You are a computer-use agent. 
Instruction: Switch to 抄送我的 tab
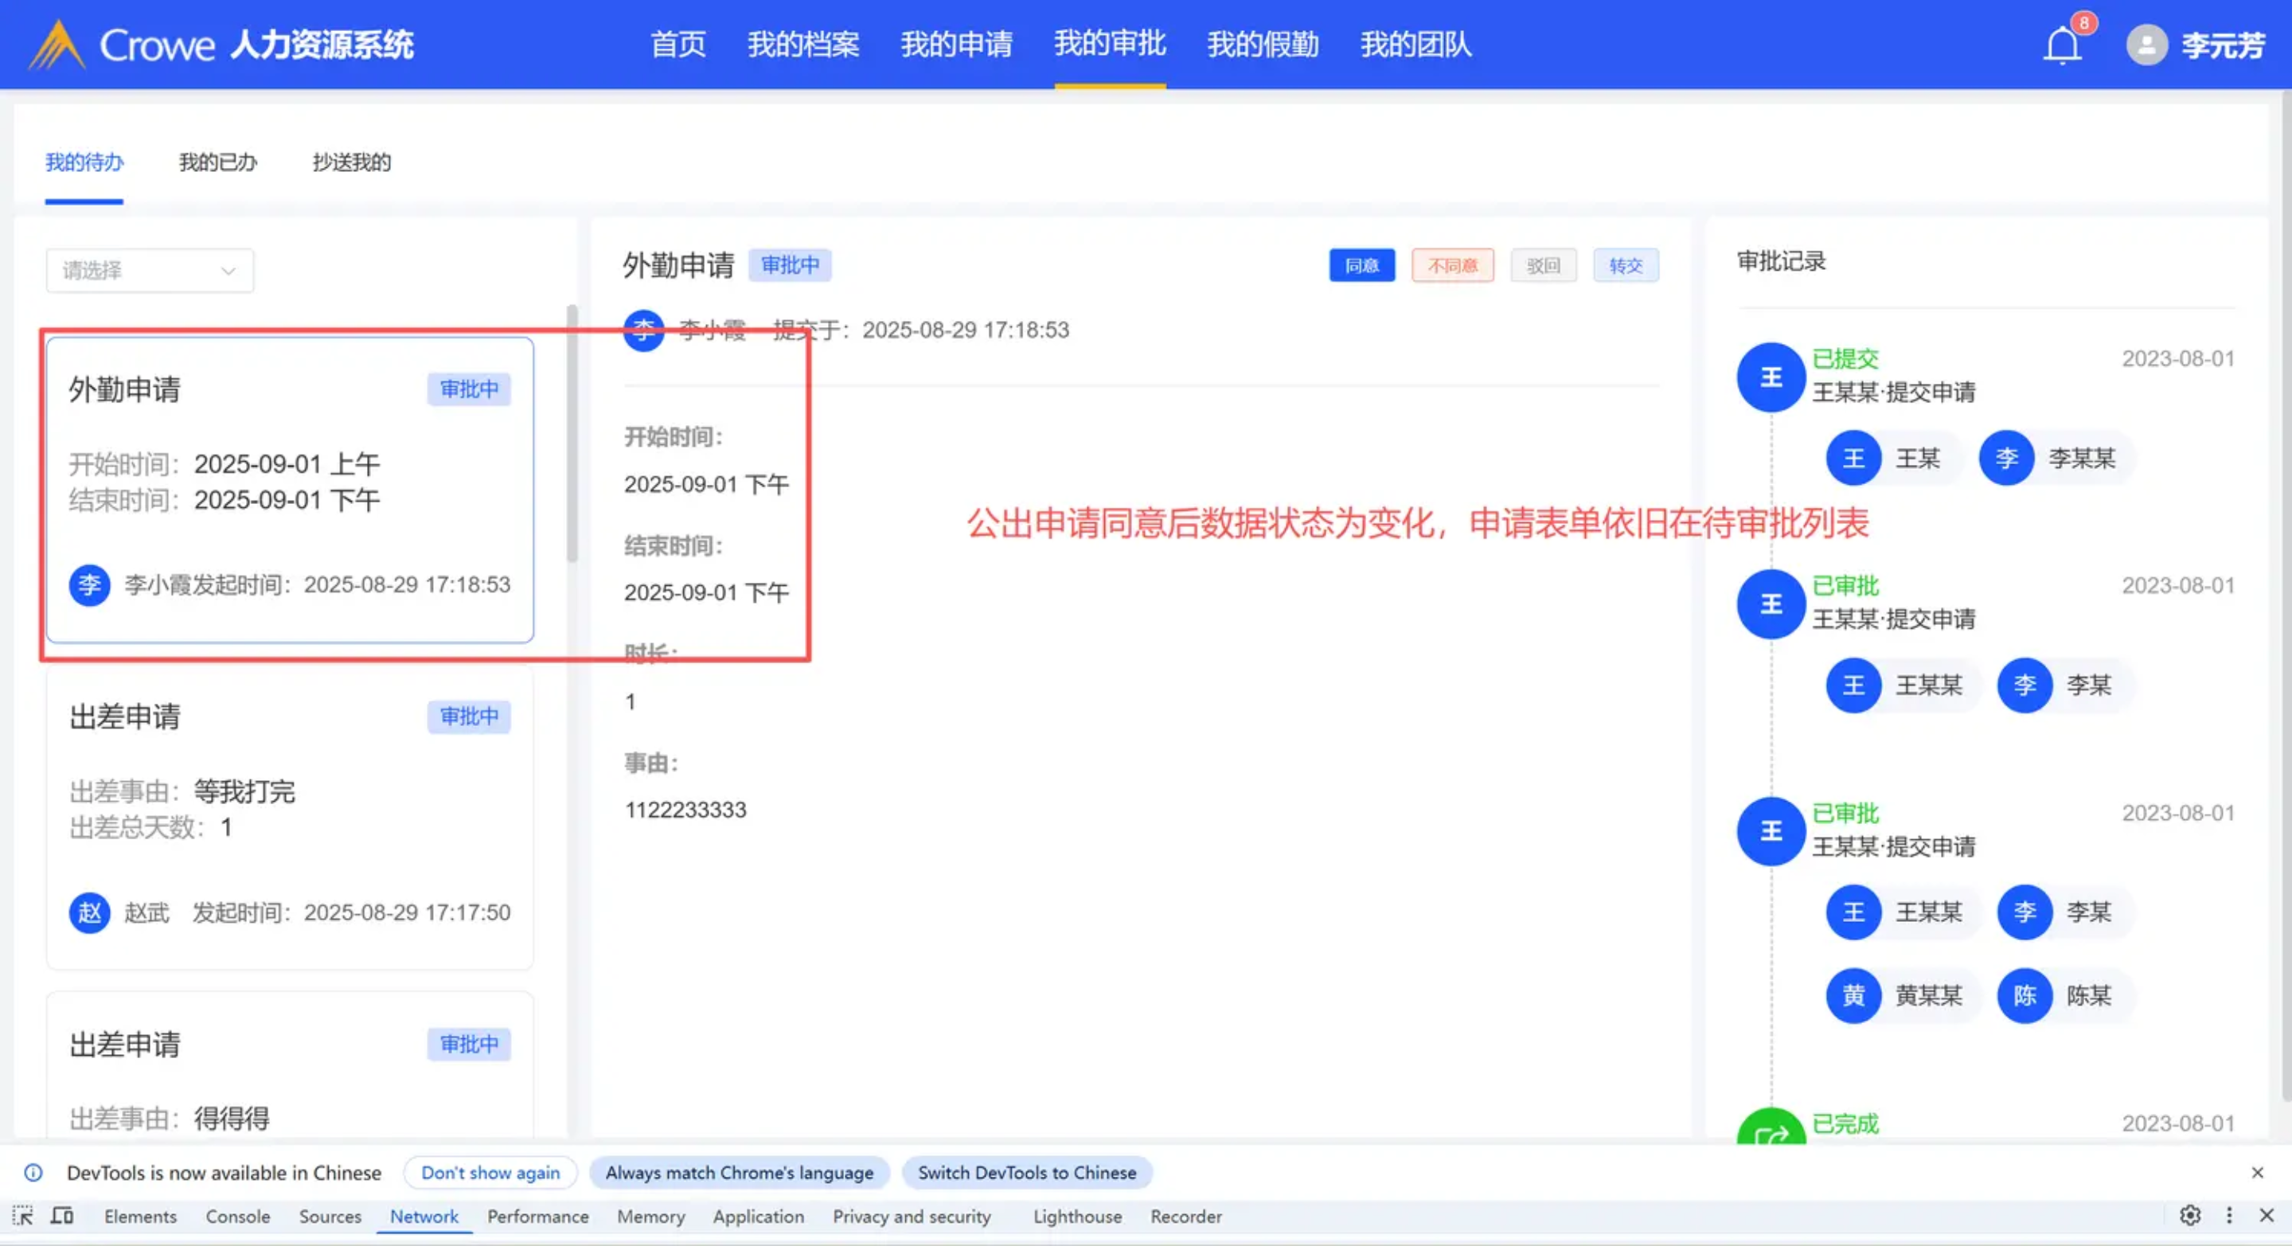[x=351, y=162]
